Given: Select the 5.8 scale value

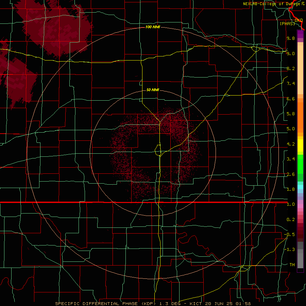Looking at the screenshot, I should [291, 114].
